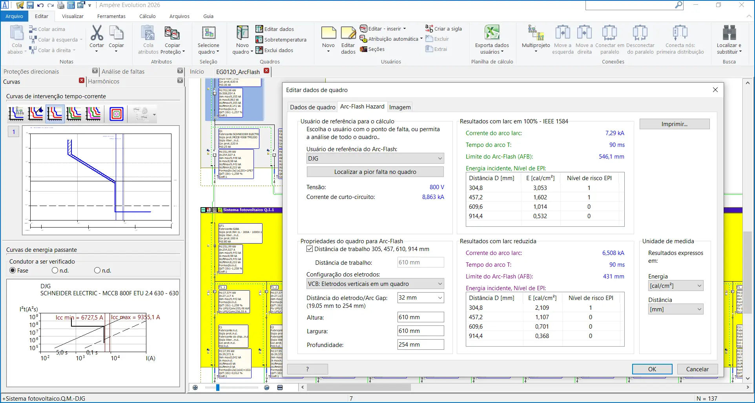Click Localizar a pior falta no quadro
This screenshot has height=403, width=755.
(375, 172)
